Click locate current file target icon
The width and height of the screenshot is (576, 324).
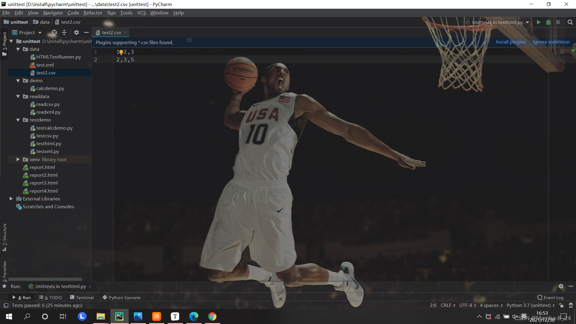tap(54, 32)
